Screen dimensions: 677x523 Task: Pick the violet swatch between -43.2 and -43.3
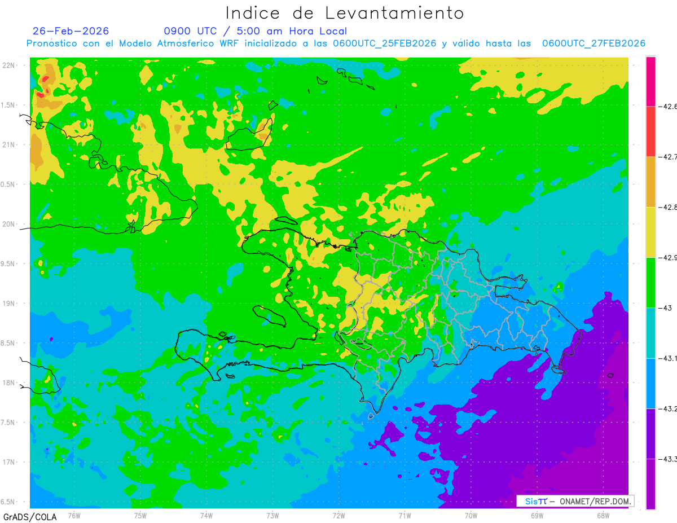(650, 433)
